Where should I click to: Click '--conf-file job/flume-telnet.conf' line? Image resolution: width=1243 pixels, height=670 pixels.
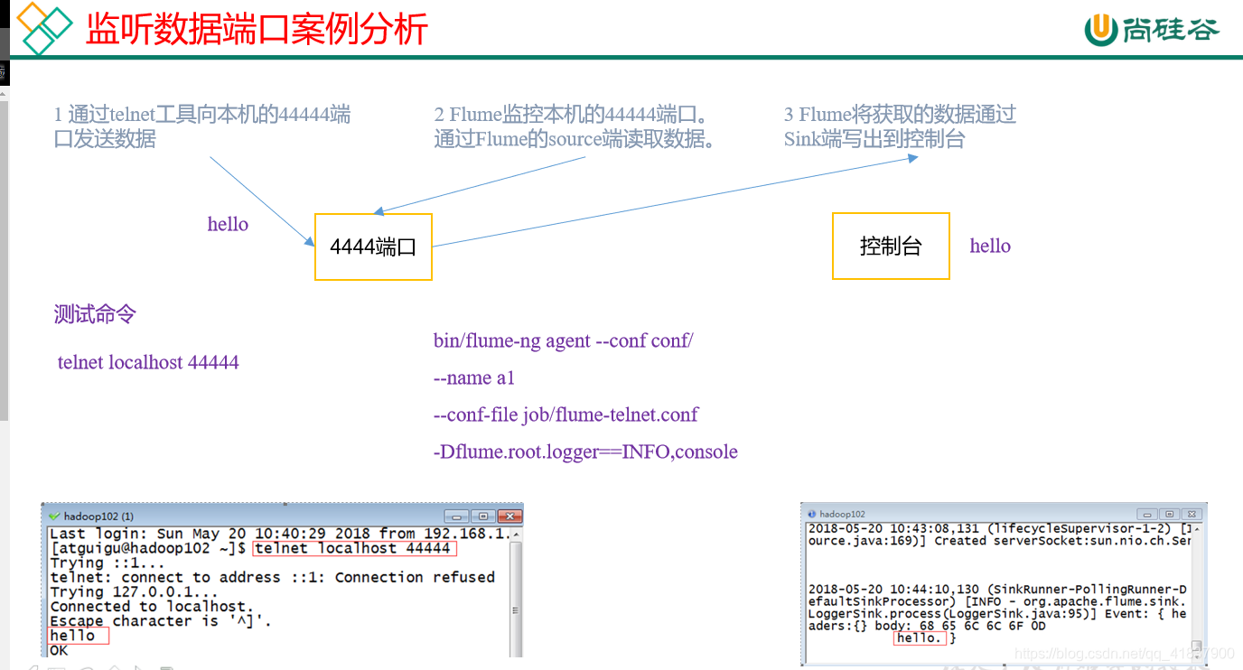coord(565,414)
